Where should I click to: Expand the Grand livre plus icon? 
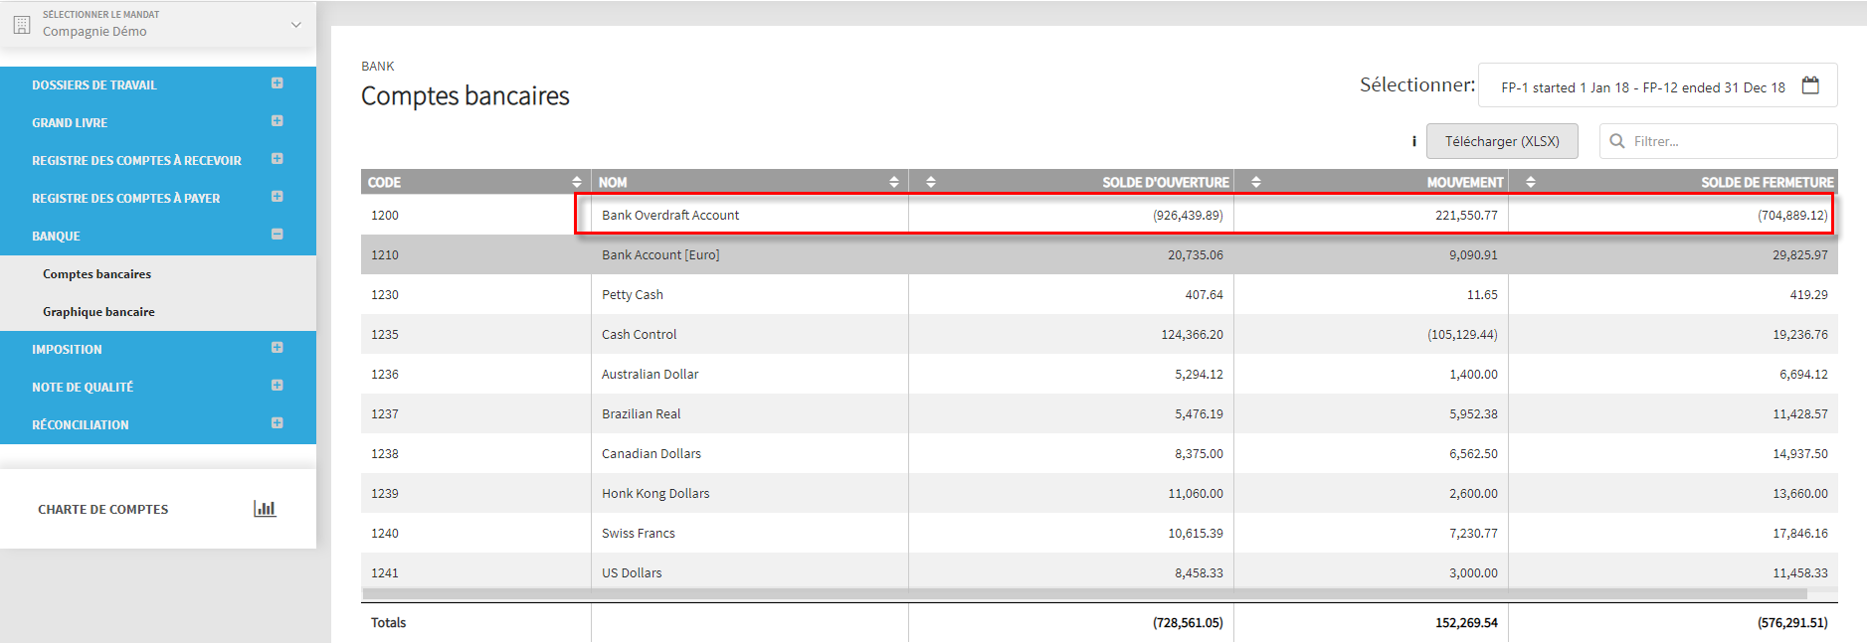pyautogui.click(x=277, y=121)
